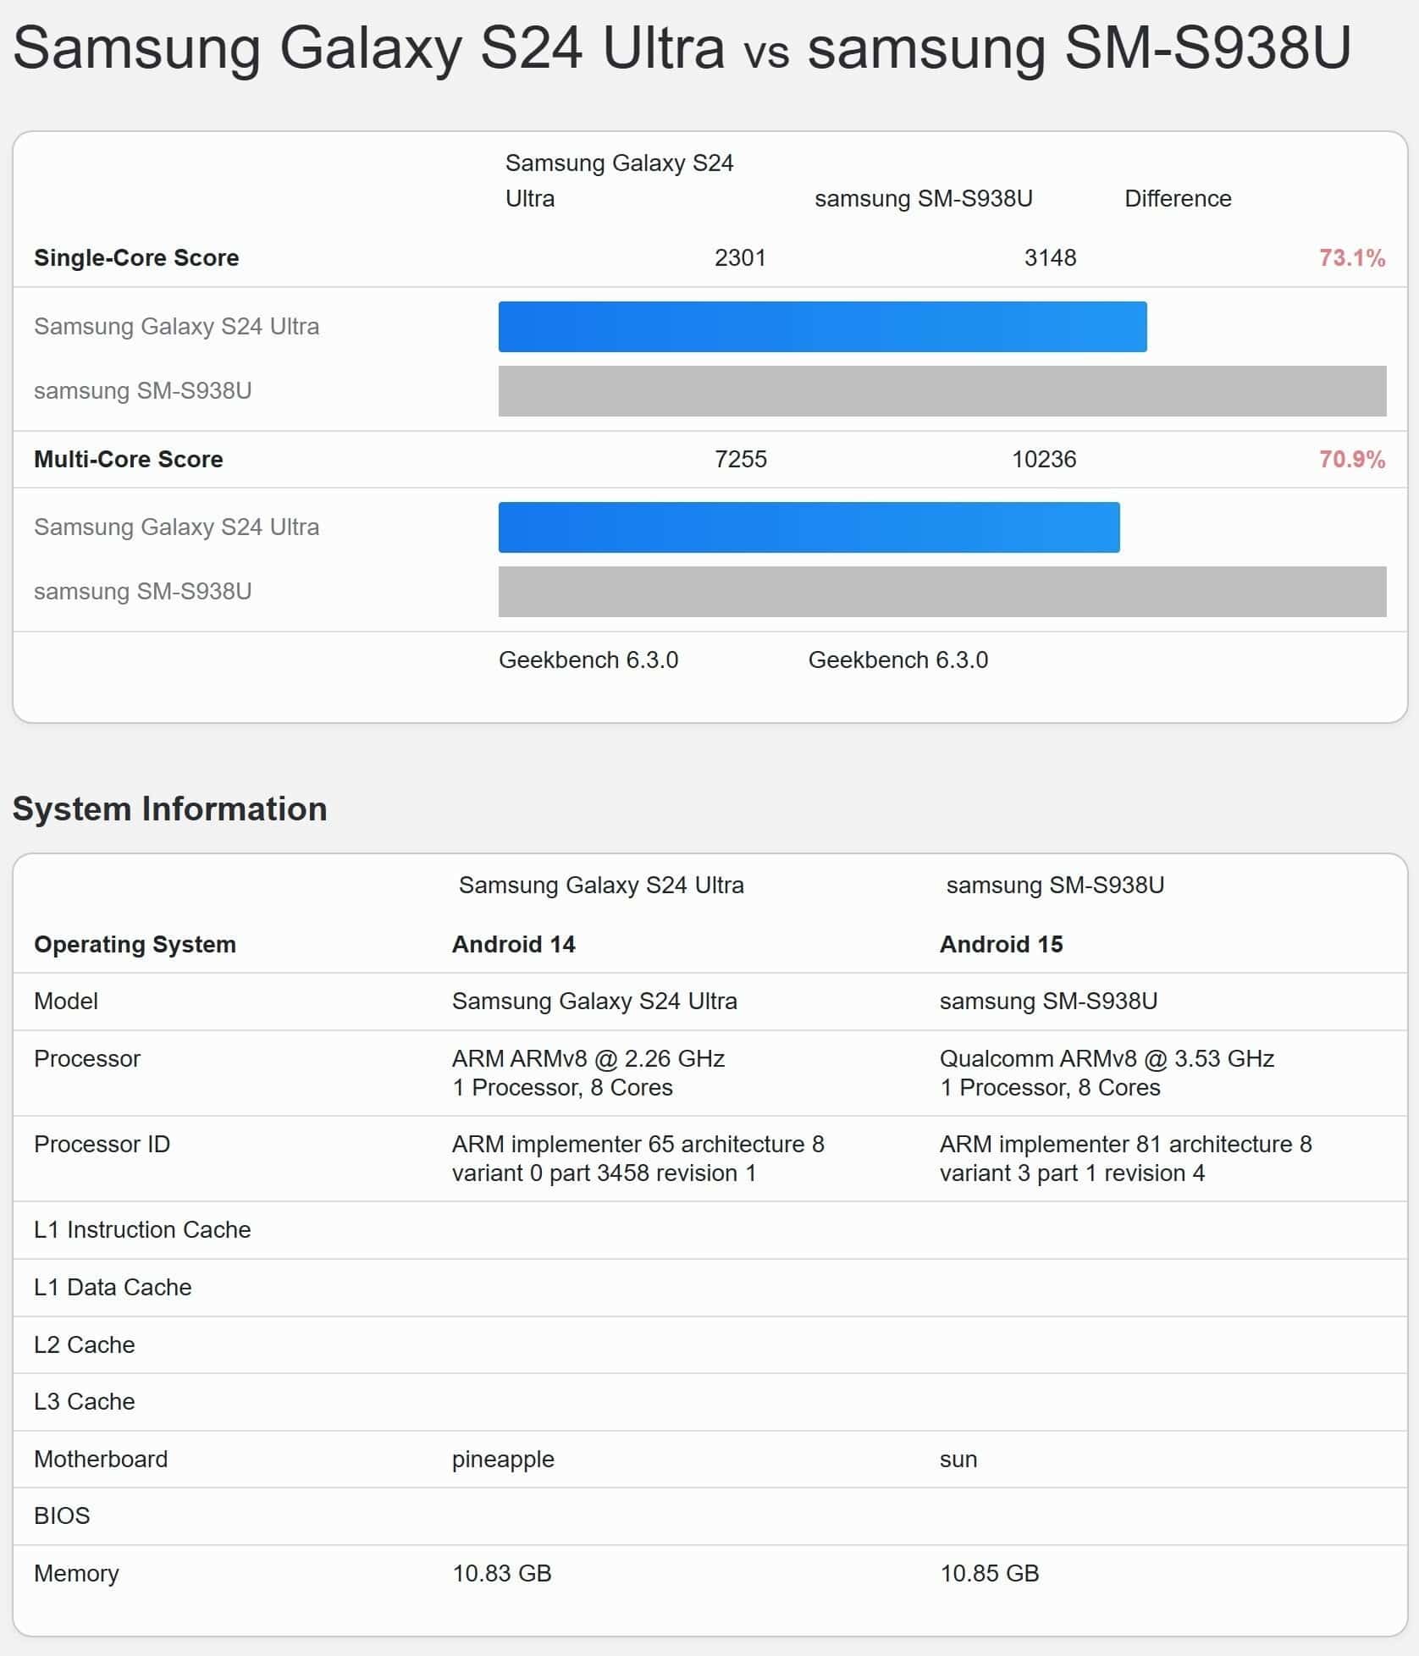Viewport: 1419px width, 1656px height.
Task: Click the Processor ID row label
Action: point(102,1144)
